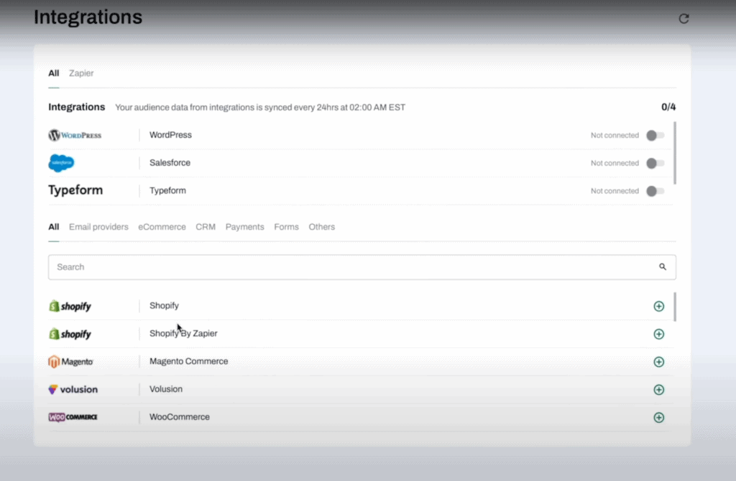Screen dimensions: 736x481
Task: Click the search magnifier icon
Action: click(663, 267)
